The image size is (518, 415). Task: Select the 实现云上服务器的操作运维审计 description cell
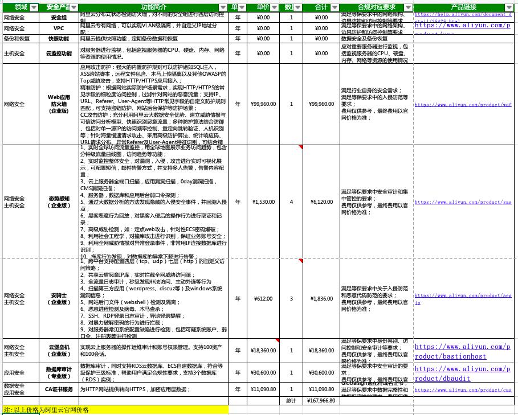(154, 350)
